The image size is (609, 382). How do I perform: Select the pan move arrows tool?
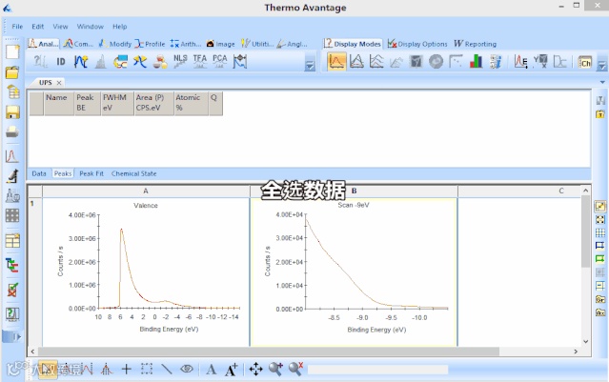pyautogui.click(x=255, y=369)
